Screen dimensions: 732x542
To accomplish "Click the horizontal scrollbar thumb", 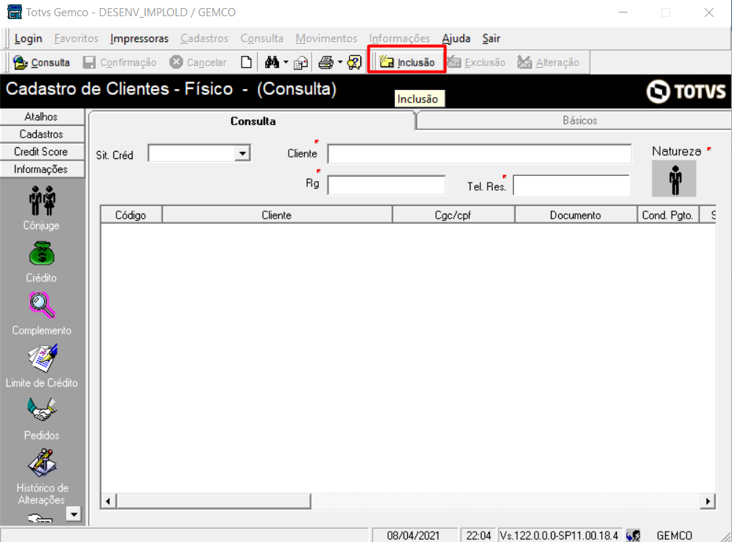I will point(214,501).
